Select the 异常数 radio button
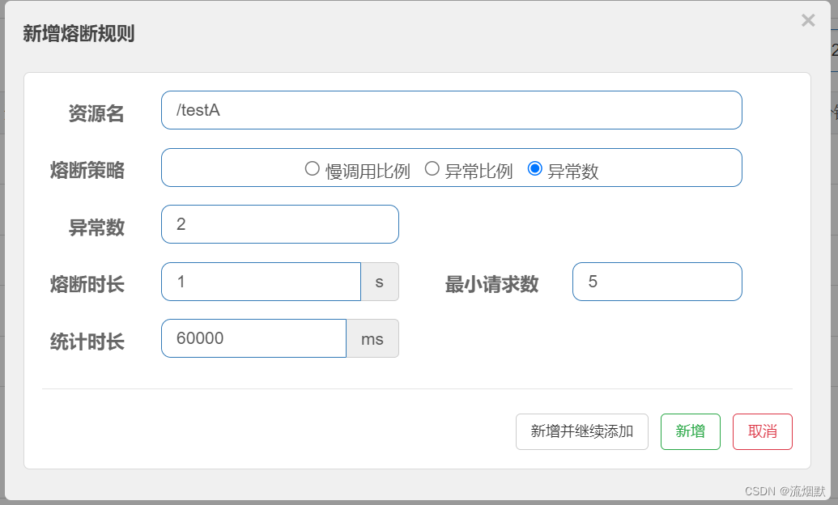The height and width of the screenshot is (505, 838). coord(534,169)
